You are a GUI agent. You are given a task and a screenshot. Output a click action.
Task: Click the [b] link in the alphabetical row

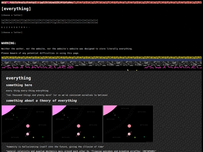(7, 20)
